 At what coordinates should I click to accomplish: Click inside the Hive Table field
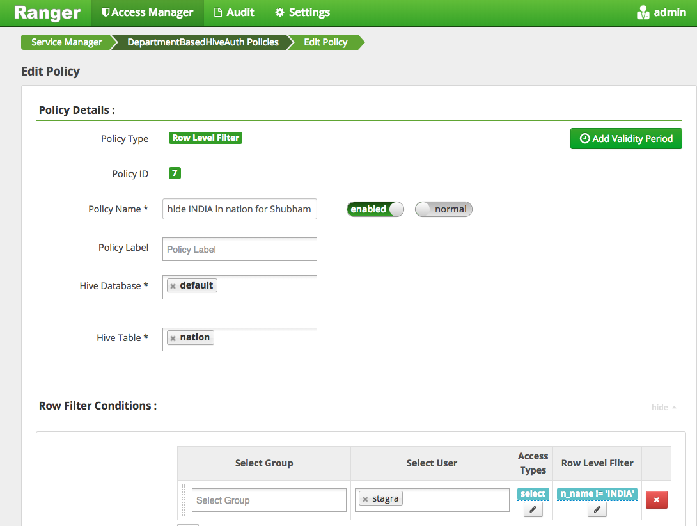[240, 340]
